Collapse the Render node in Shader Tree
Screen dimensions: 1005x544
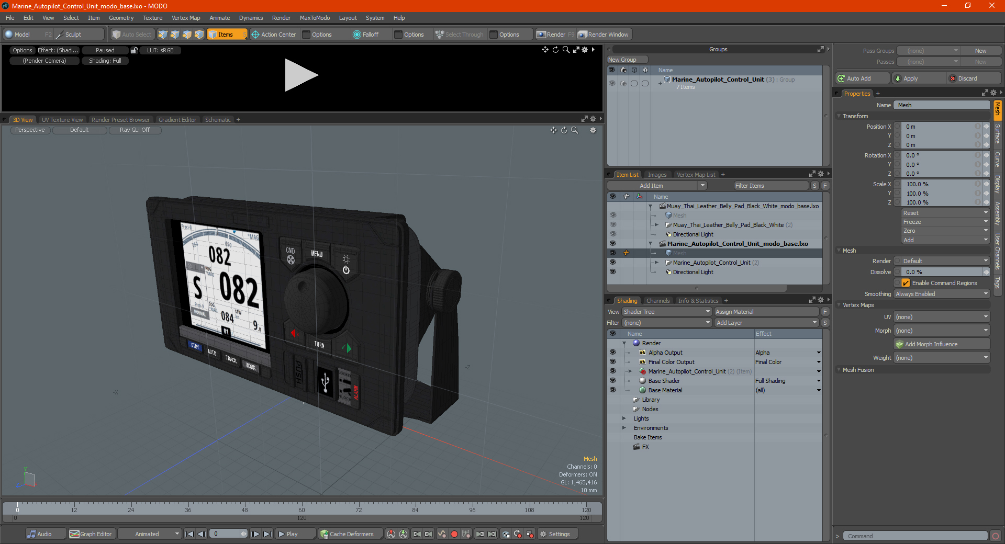pos(624,343)
